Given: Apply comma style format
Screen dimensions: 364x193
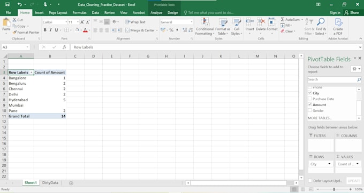Looking at the screenshot, I should [177, 30].
